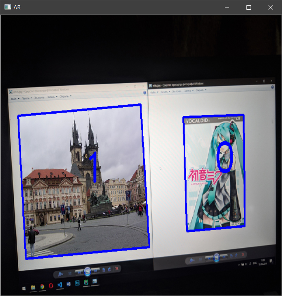Rotate clockwise in miku.jpg viewer
Viewport: 282px width, 296px height.
(236, 255)
